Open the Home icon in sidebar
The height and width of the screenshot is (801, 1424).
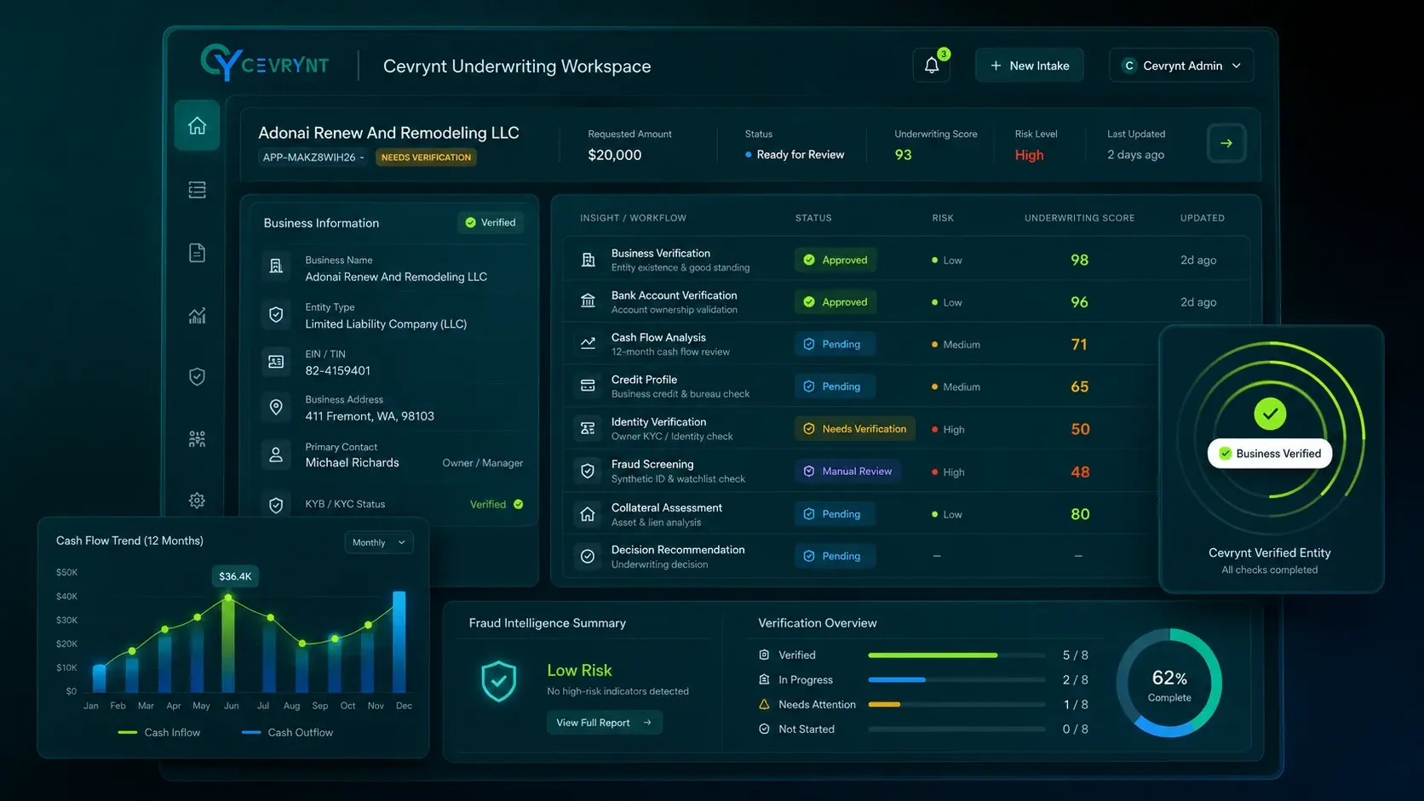tap(197, 126)
